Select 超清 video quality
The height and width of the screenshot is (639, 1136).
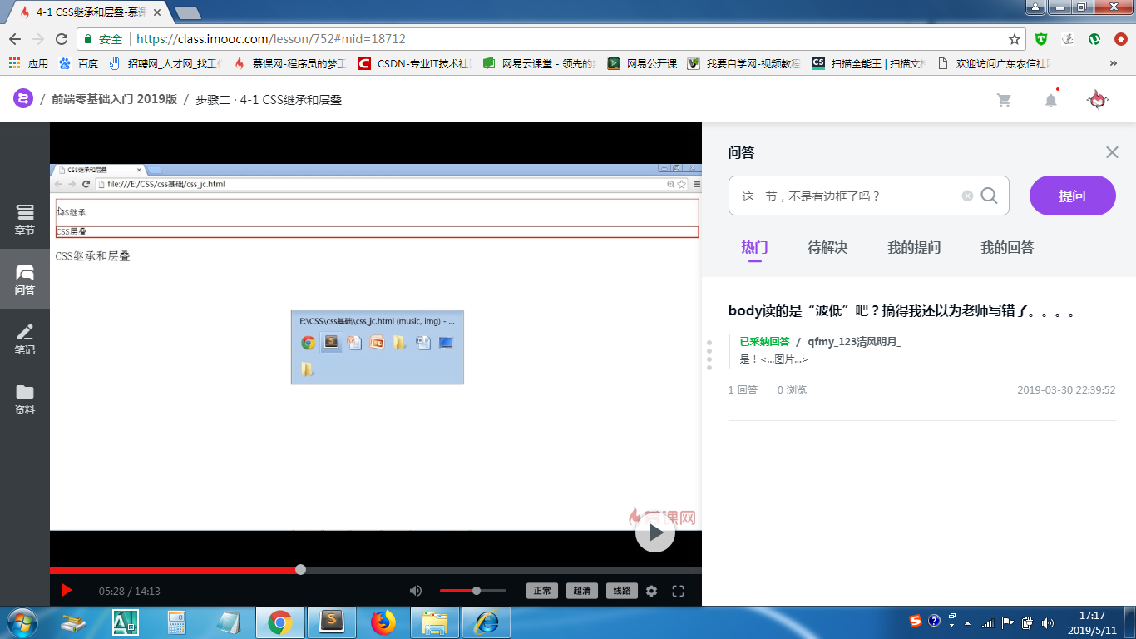point(581,590)
